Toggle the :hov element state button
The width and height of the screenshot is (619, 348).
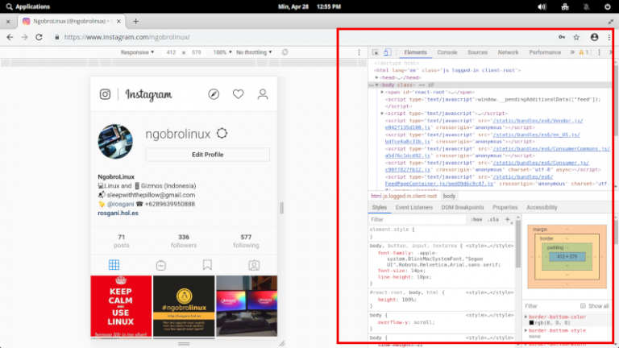click(x=476, y=219)
